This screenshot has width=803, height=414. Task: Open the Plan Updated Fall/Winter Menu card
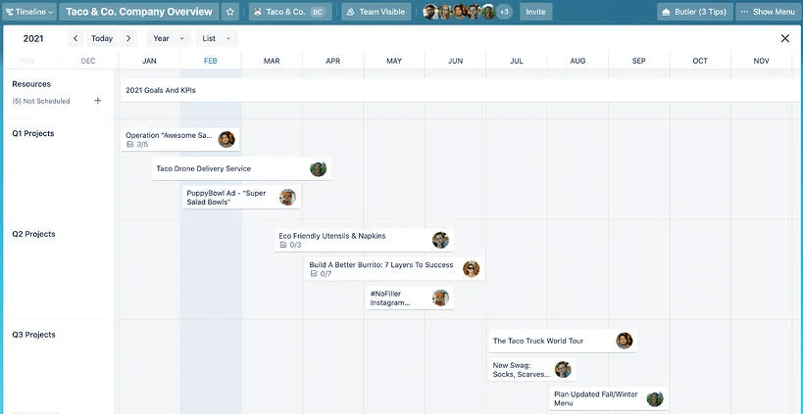tap(609, 398)
